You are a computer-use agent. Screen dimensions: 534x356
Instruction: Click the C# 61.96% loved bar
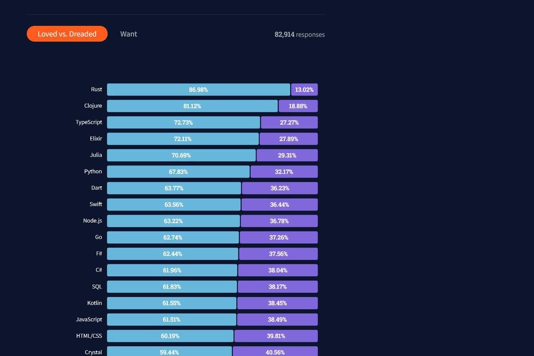[172, 271]
